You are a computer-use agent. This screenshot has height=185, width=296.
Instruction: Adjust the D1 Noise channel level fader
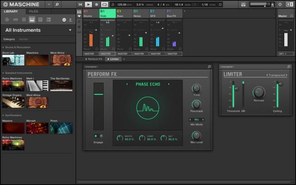[146, 33]
